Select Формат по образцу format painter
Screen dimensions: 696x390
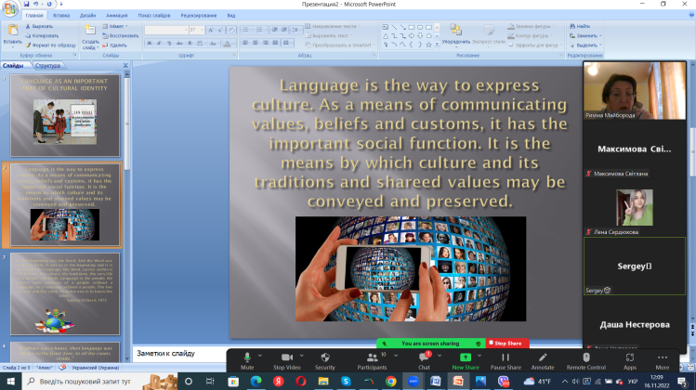(50, 45)
